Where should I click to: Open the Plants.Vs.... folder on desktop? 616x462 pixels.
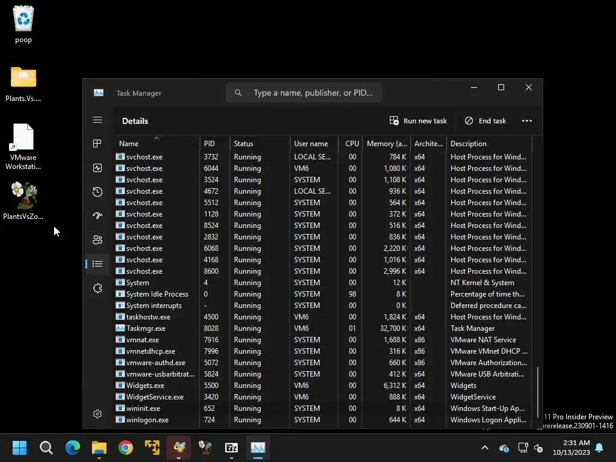click(x=23, y=84)
